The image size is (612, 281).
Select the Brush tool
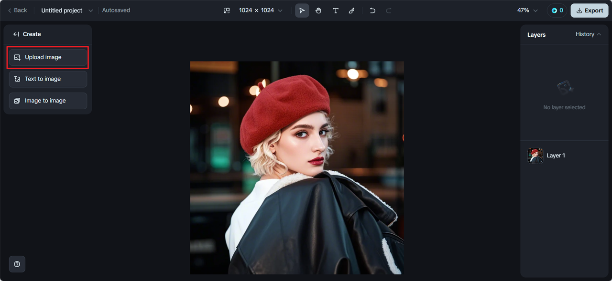[x=352, y=10]
